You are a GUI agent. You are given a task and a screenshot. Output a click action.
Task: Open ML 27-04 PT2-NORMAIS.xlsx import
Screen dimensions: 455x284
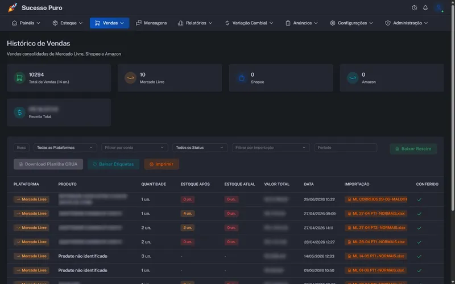click(x=376, y=228)
